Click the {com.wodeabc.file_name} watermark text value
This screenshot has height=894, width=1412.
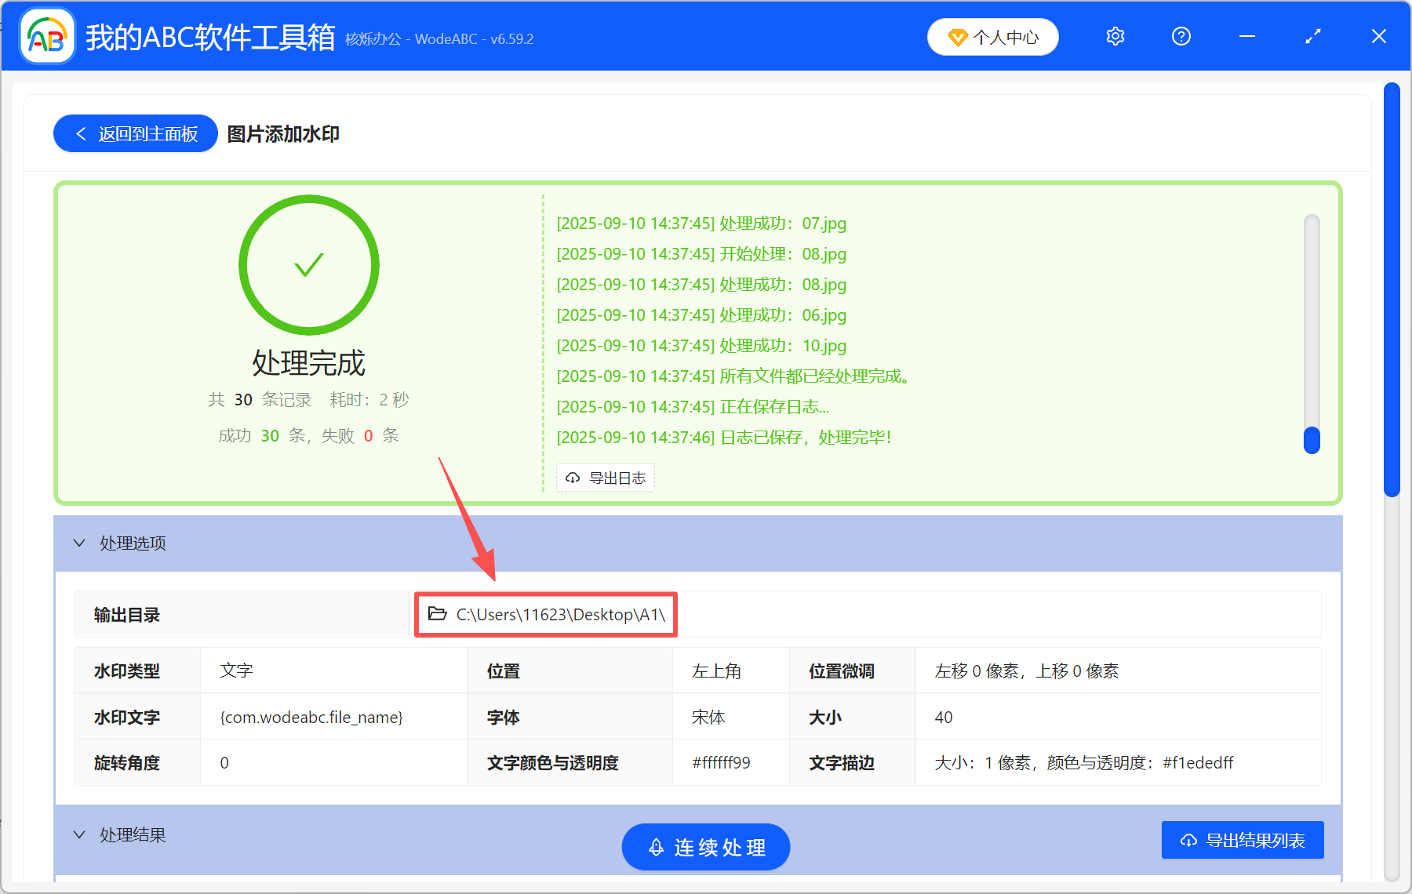tap(311, 718)
